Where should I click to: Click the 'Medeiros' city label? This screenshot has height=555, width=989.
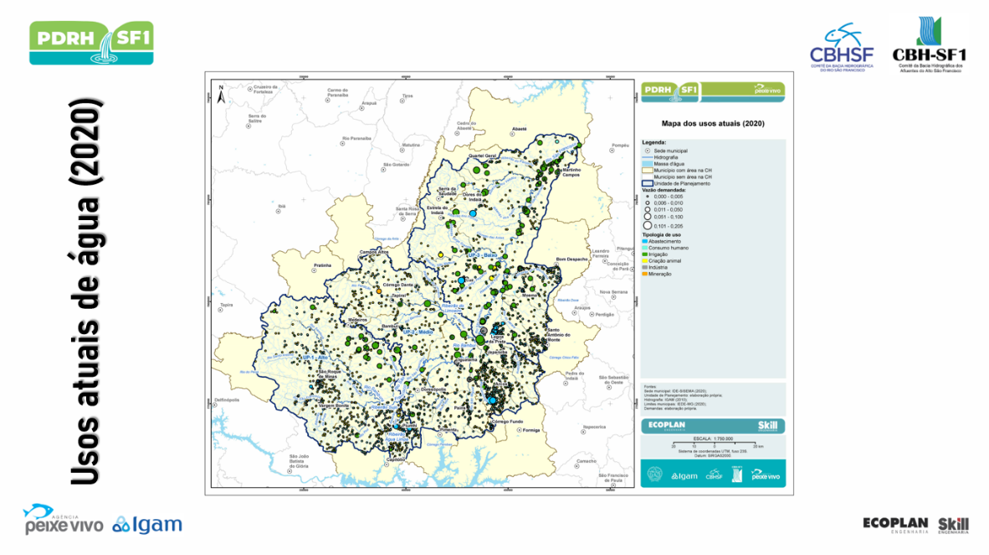click(357, 320)
